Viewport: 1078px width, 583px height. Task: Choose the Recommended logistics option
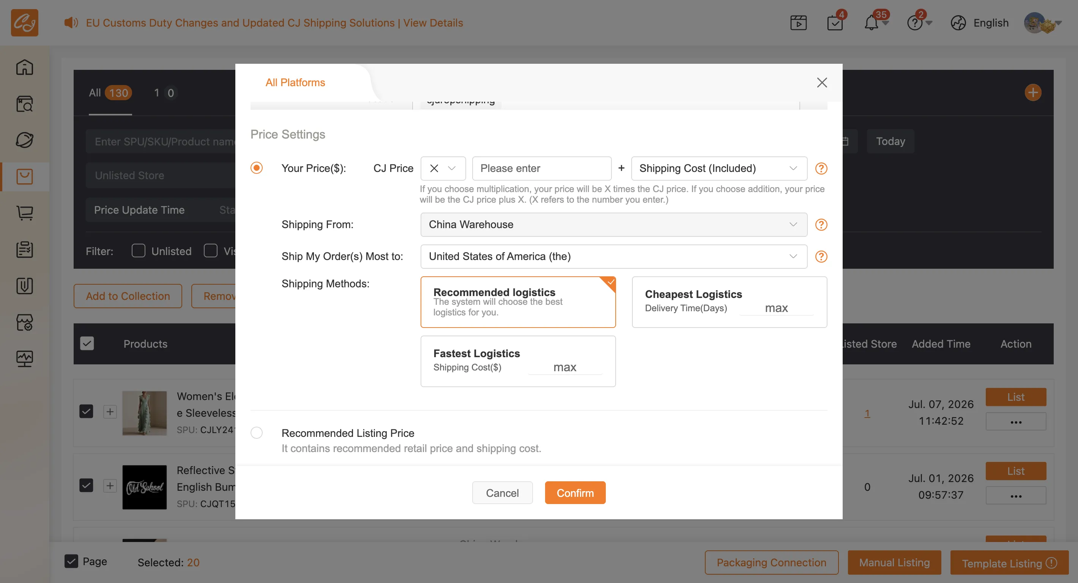[518, 302]
